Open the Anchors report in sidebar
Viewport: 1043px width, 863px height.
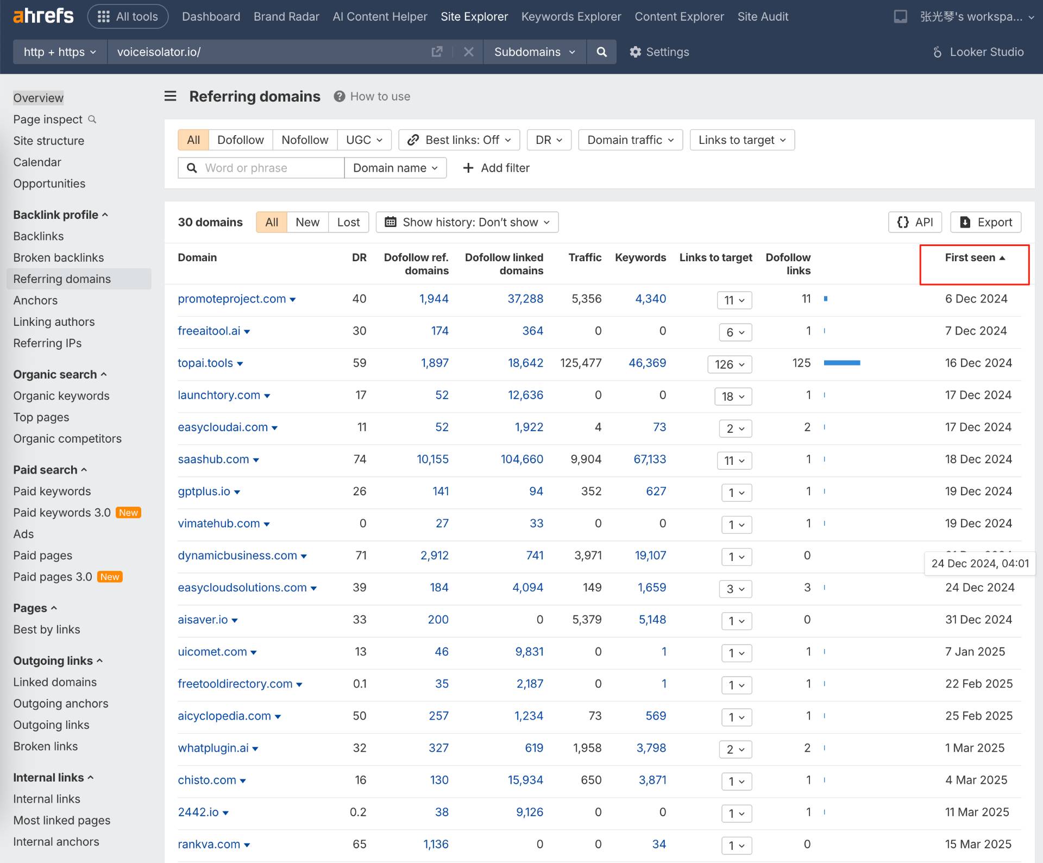(x=35, y=300)
